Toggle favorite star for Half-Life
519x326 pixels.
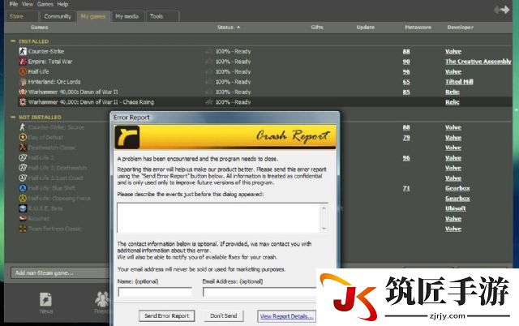click(x=209, y=71)
